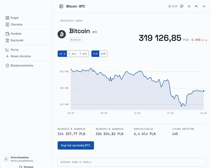Open the color palette theme picker
This screenshot has height=168, width=211.
point(182,6)
